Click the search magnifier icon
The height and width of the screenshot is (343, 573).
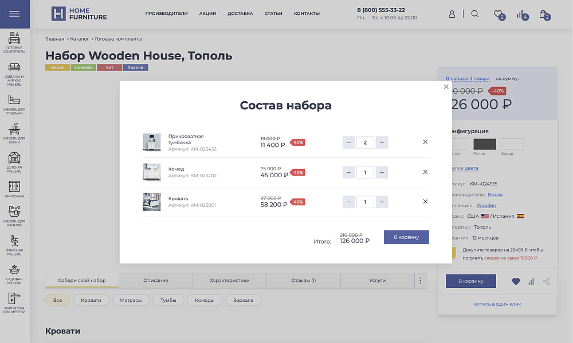click(474, 14)
